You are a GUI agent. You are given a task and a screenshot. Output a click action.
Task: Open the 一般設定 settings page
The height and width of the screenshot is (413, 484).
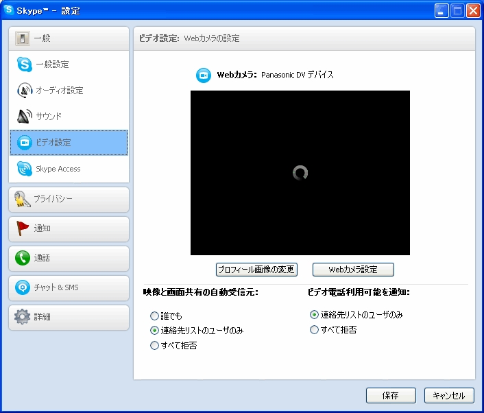tap(69, 64)
